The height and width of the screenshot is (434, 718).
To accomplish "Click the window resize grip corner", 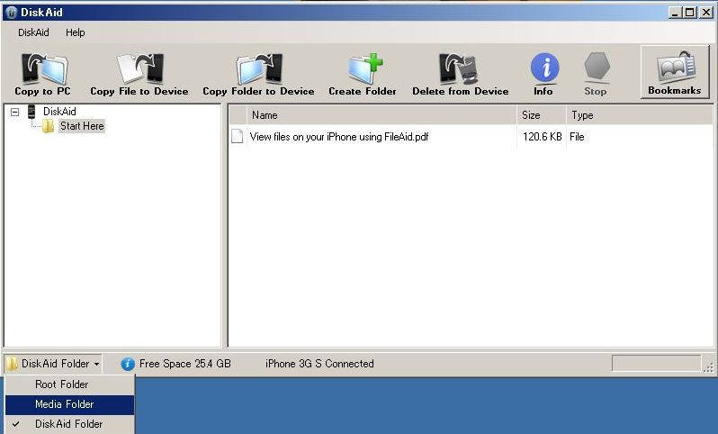I will (x=709, y=367).
